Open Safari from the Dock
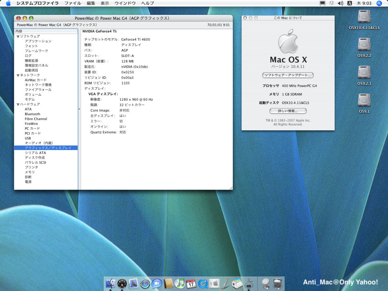Image resolution: width=388 pixels, height=291 pixels. [145, 284]
